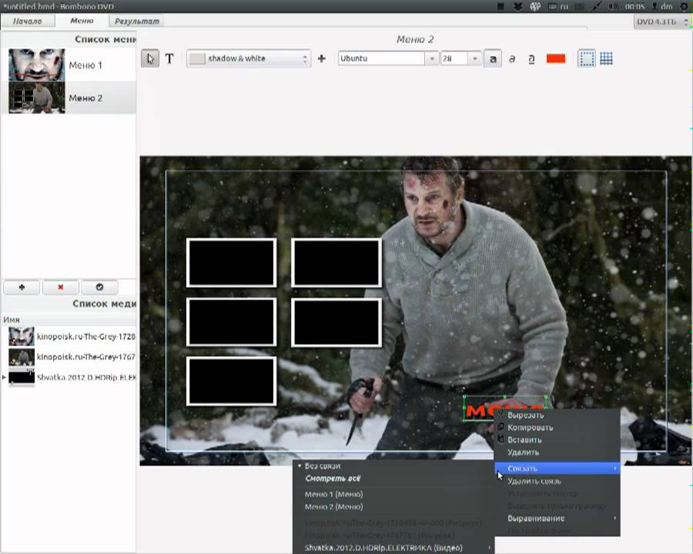
Task: Click into the Ubuntu font name field
Action: tap(381, 58)
